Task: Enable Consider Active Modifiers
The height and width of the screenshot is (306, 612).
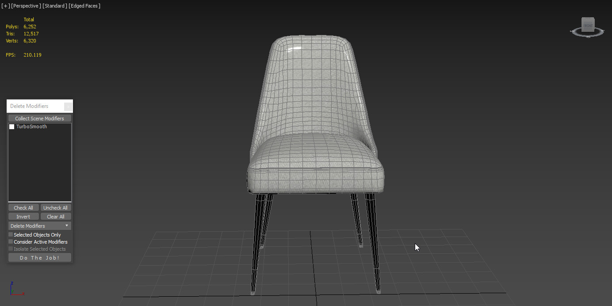Action: pos(10,241)
